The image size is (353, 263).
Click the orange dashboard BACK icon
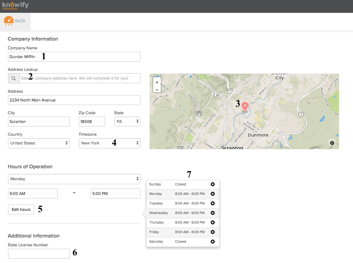pos(8,21)
